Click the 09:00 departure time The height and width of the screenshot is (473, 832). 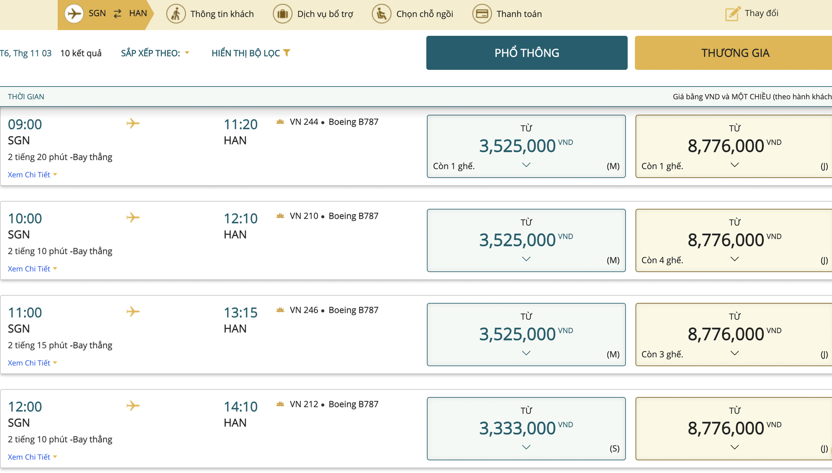click(25, 124)
